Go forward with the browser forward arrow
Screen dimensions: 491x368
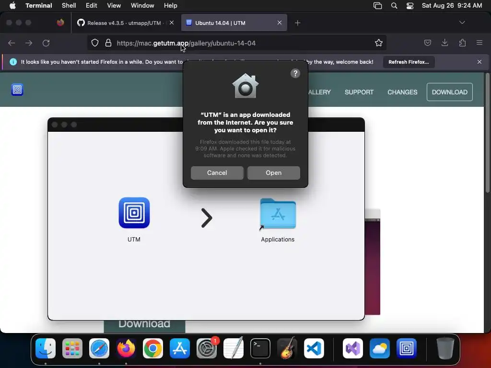[x=29, y=43]
